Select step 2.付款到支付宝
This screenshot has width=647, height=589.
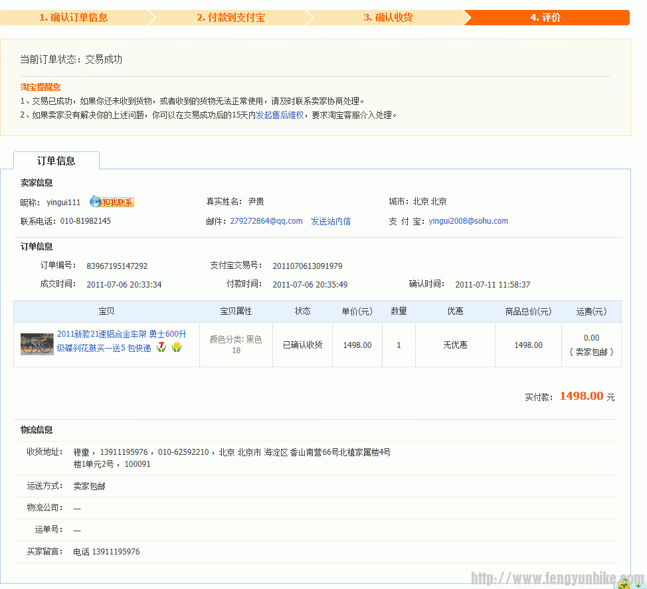232,18
